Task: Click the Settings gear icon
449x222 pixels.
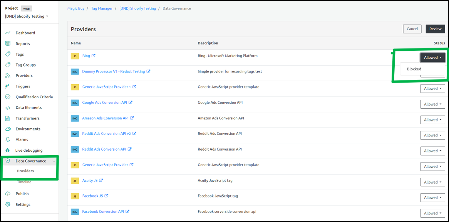Action: click(8, 204)
